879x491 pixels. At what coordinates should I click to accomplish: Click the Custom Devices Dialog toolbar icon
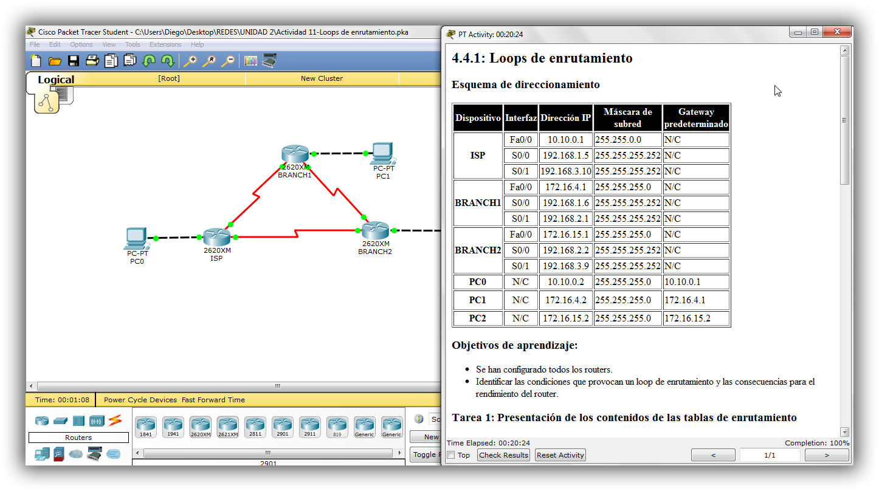pos(268,61)
